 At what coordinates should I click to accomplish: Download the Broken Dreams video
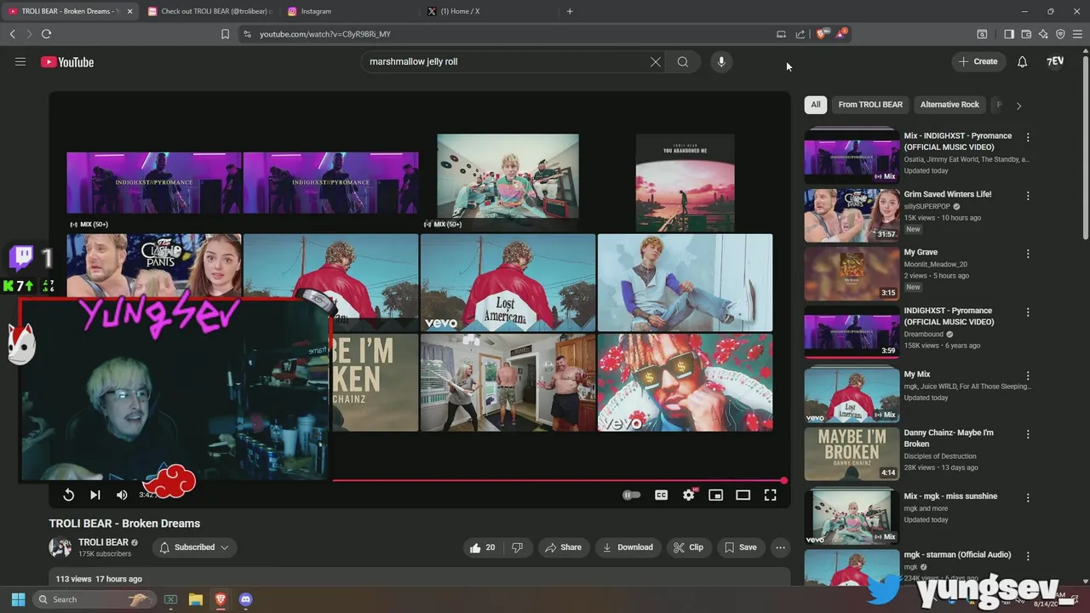(628, 547)
